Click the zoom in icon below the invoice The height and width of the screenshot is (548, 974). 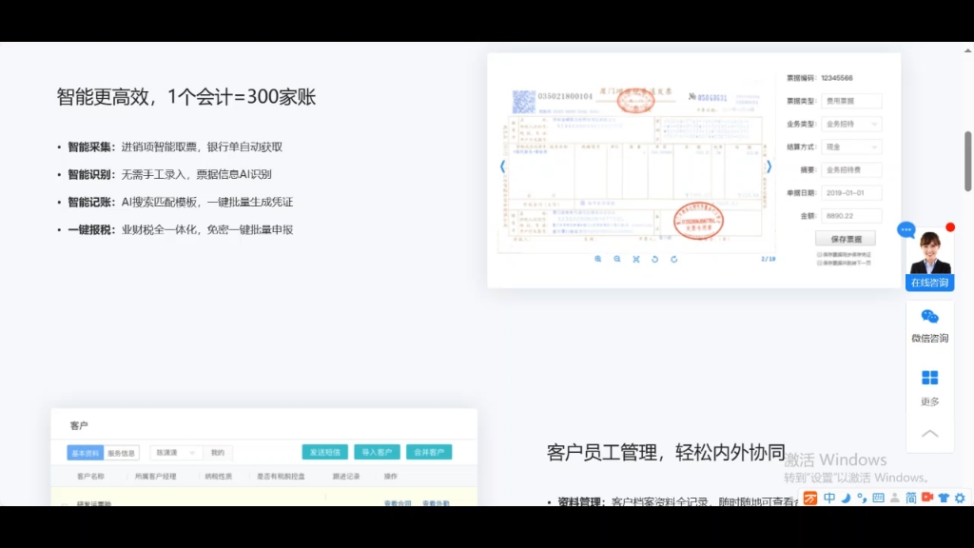[598, 258]
